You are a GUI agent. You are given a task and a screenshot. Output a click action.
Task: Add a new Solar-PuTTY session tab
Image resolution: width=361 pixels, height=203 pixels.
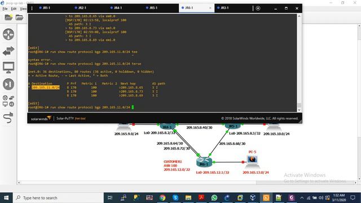[x=258, y=8]
